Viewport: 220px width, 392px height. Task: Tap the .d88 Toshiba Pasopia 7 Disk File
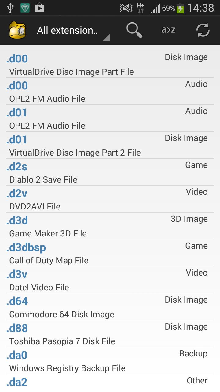[x=110, y=334]
